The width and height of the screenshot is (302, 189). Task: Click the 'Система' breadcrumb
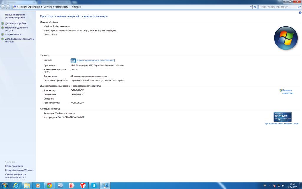click(x=76, y=7)
